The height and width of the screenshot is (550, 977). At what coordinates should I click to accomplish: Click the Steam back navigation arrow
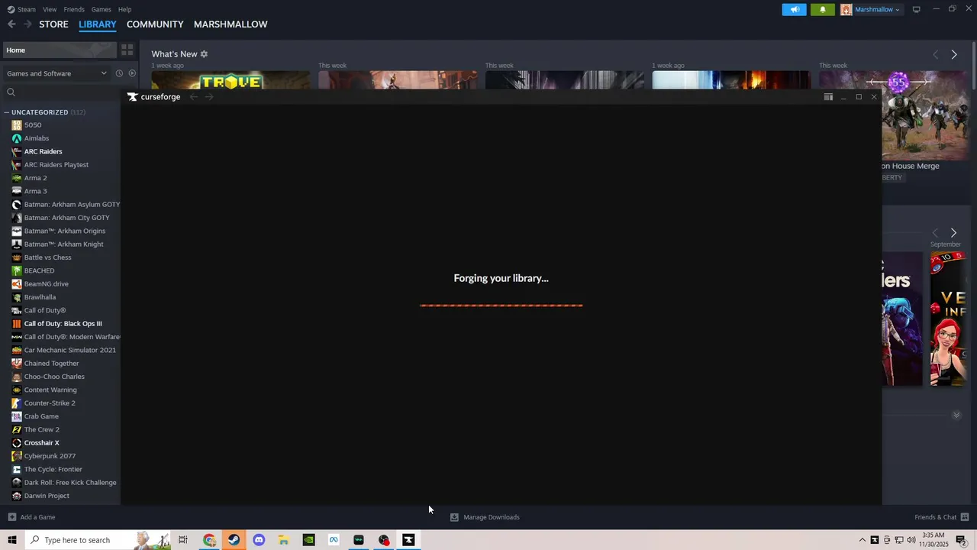(x=11, y=24)
